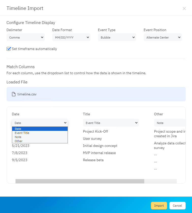Enable the Set timeframe automatically checkbox

(8, 49)
